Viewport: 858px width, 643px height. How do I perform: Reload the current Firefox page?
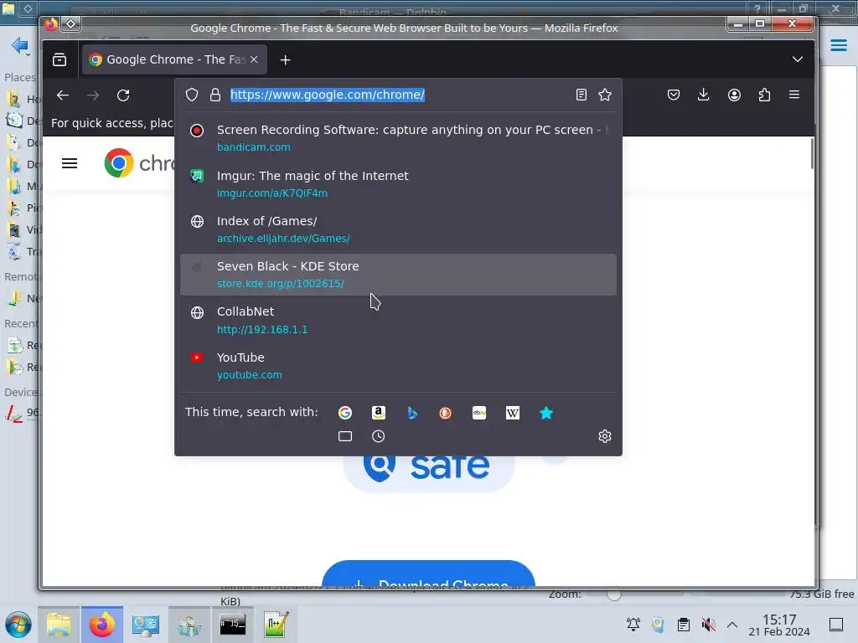point(123,95)
